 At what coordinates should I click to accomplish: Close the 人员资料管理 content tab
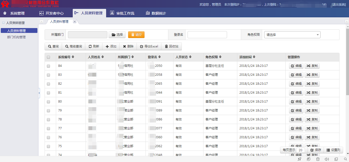click(75, 22)
